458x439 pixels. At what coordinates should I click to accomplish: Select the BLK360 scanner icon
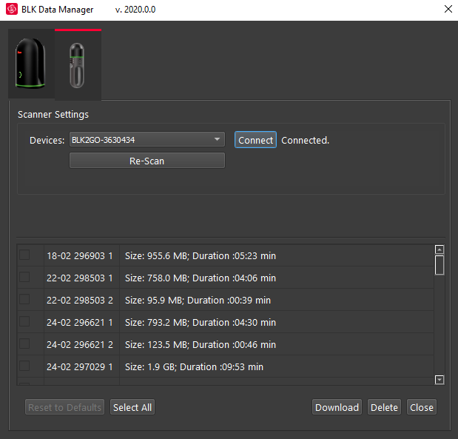pos(31,64)
